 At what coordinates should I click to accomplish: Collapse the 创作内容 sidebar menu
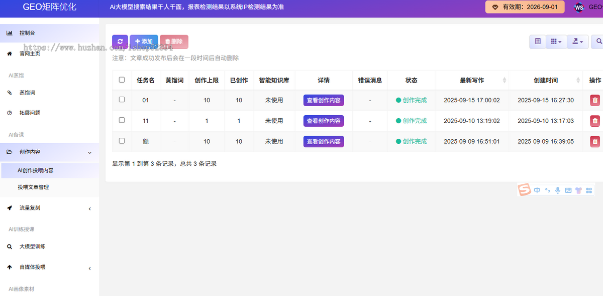pyautogui.click(x=49, y=152)
